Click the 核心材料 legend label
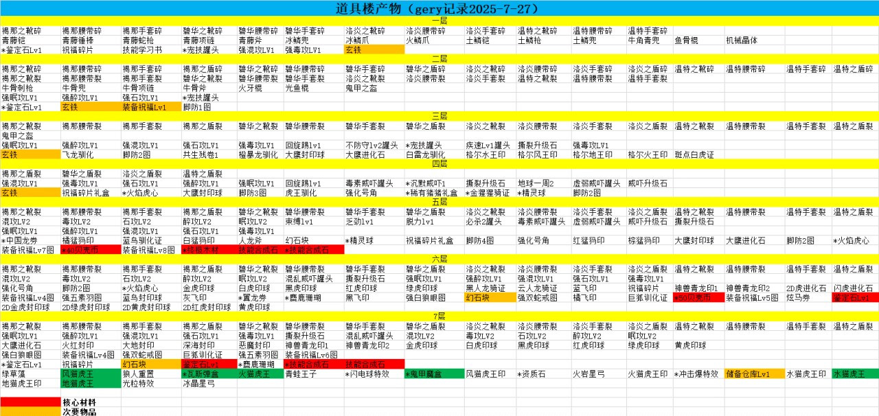879x416 pixels. (79, 402)
